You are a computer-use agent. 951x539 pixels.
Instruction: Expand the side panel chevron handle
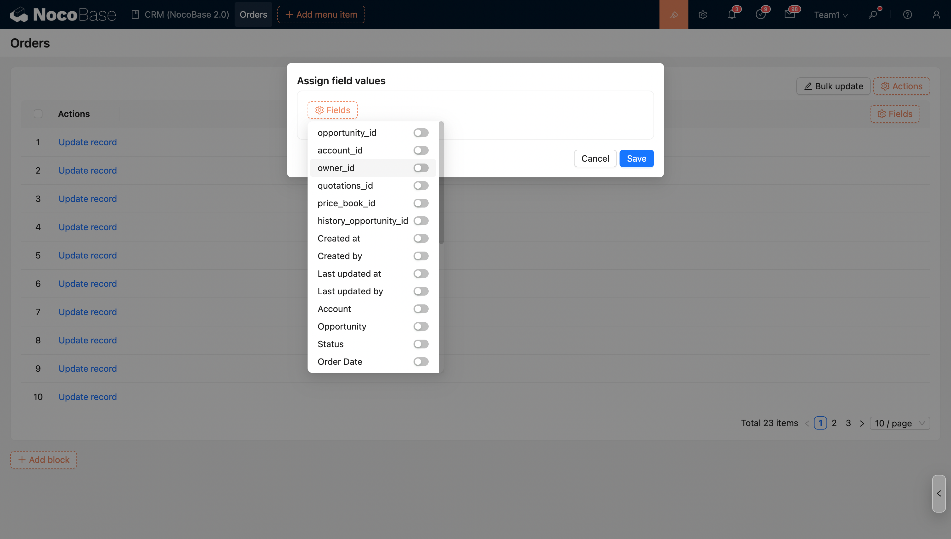[939, 493]
